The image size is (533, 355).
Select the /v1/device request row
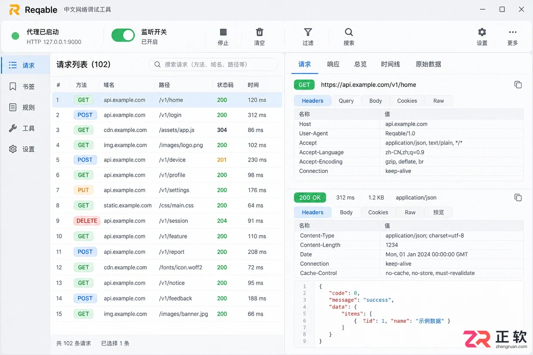click(167, 160)
